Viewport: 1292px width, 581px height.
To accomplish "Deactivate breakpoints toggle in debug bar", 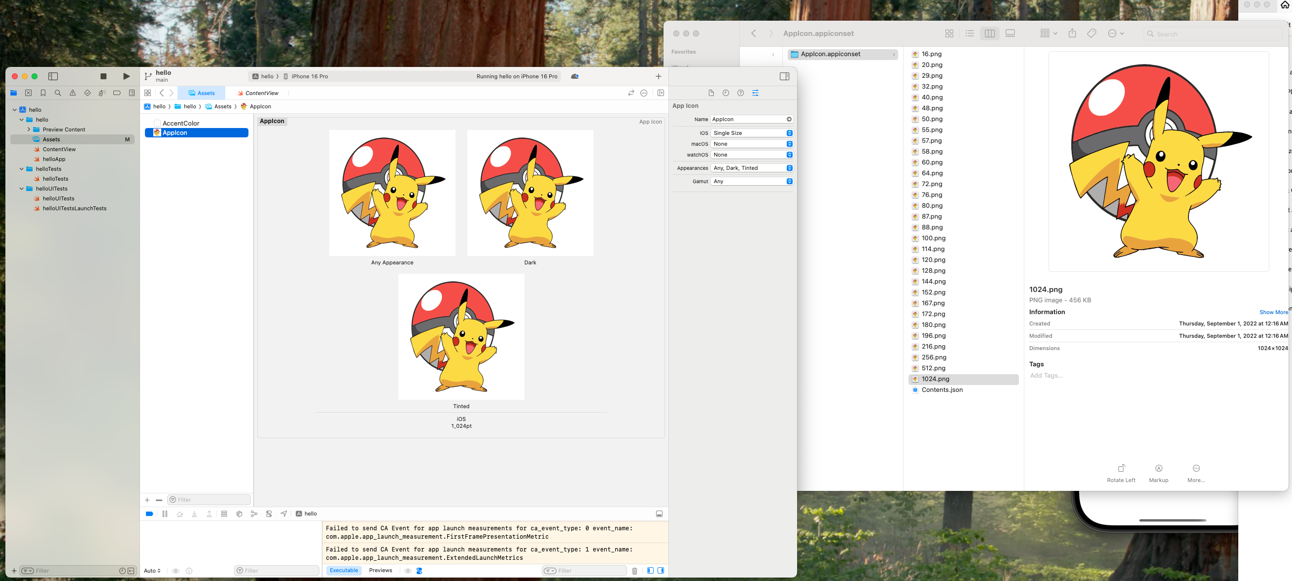I will 149,514.
